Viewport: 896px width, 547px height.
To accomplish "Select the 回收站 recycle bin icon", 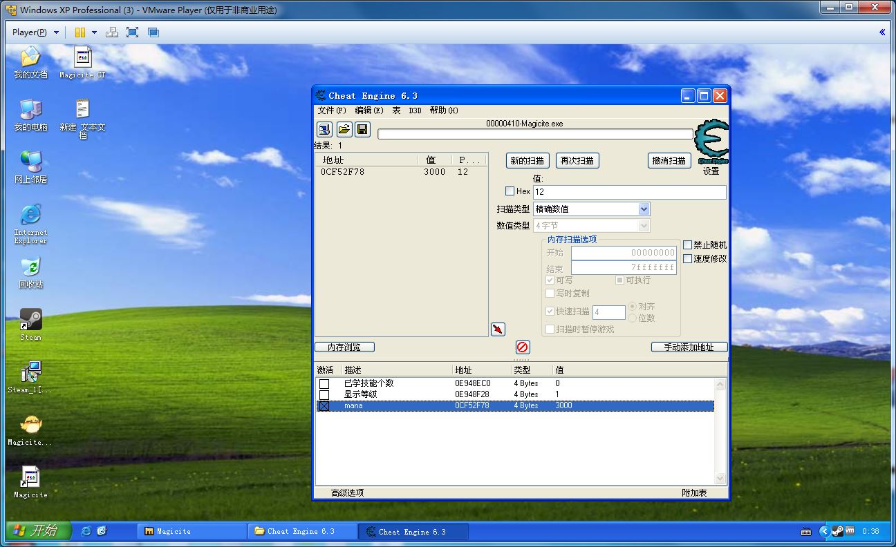I will click(30, 273).
